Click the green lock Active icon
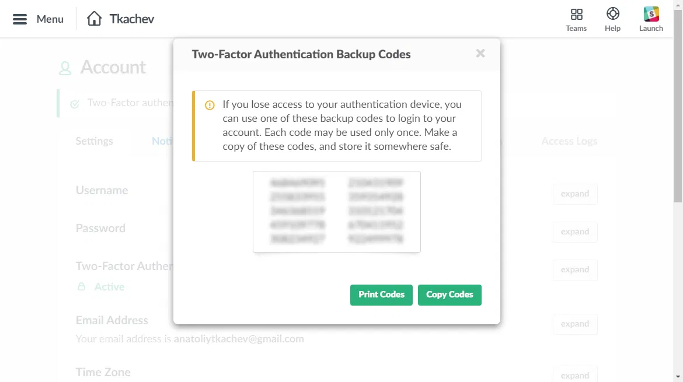This screenshot has width=683, height=382. [82, 287]
